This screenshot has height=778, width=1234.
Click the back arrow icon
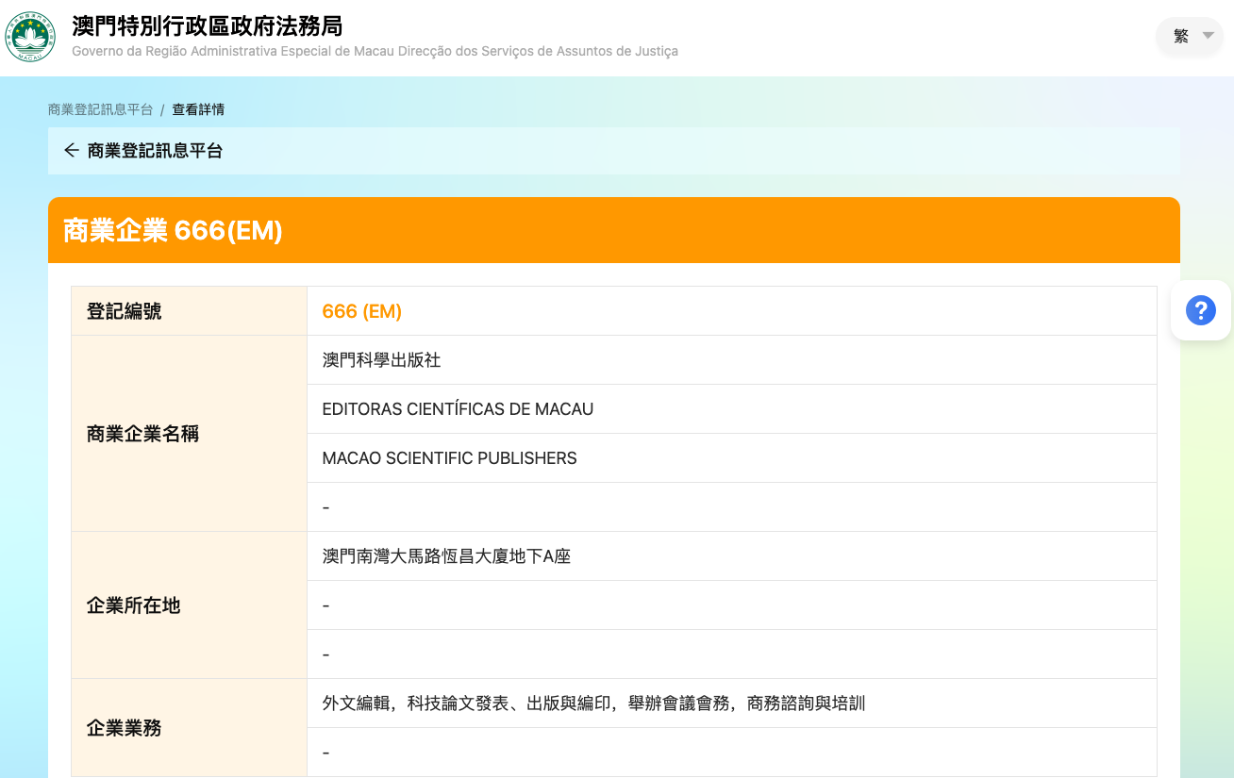pos(71,151)
